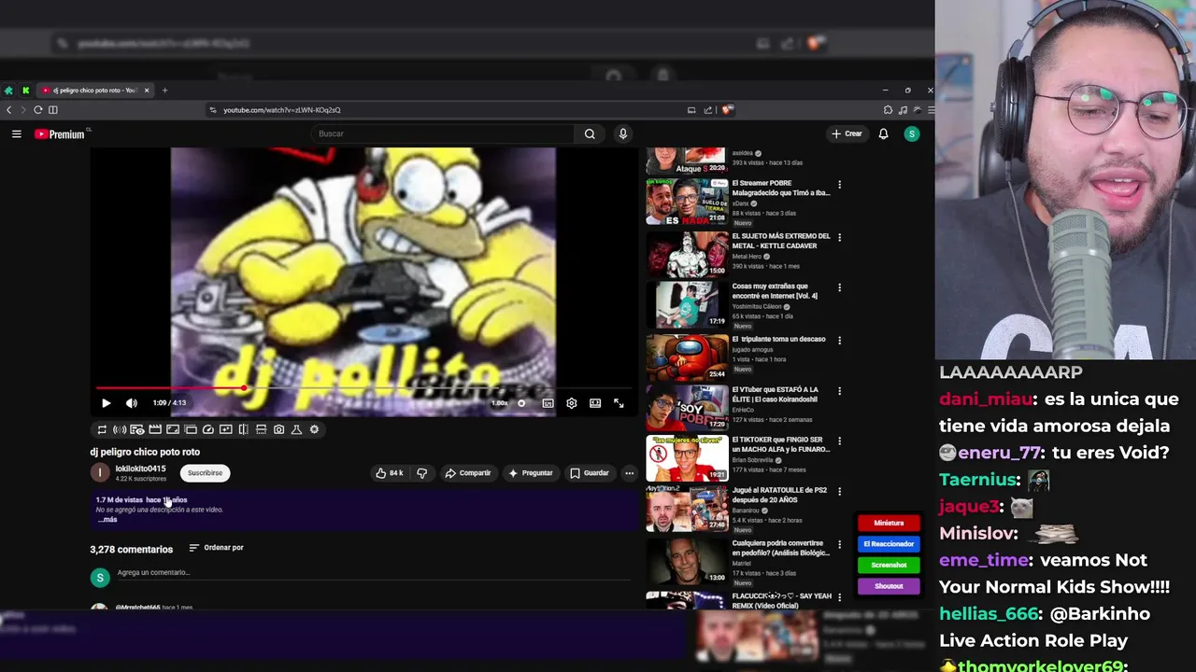Open a new browser tab with plus
The height and width of the screenshot is (672, 1196).
(164, 91)
